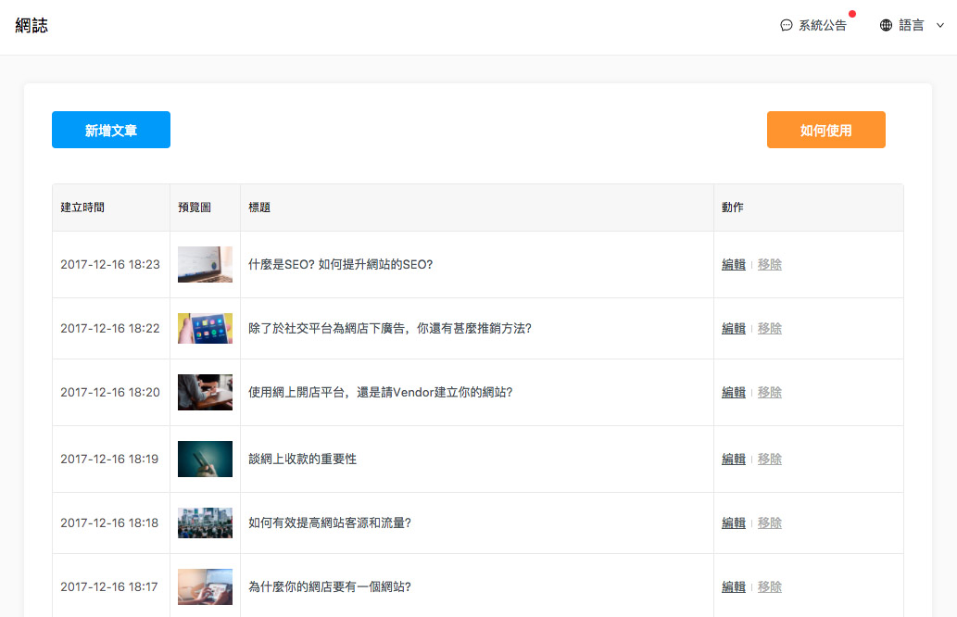This screenshot has width=957, height=617.
Task: Edit the 談網上收款的重要性 article
Action: point(734,459)
